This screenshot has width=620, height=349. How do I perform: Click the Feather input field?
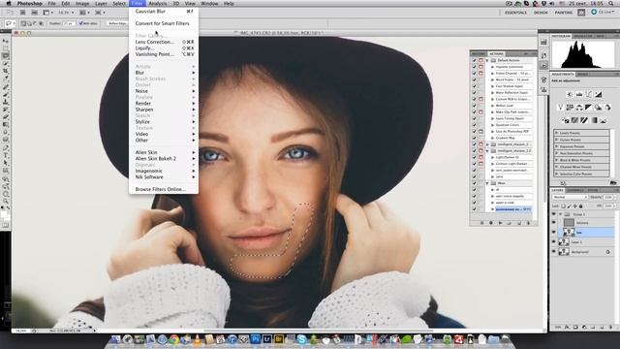pos(69,23)
